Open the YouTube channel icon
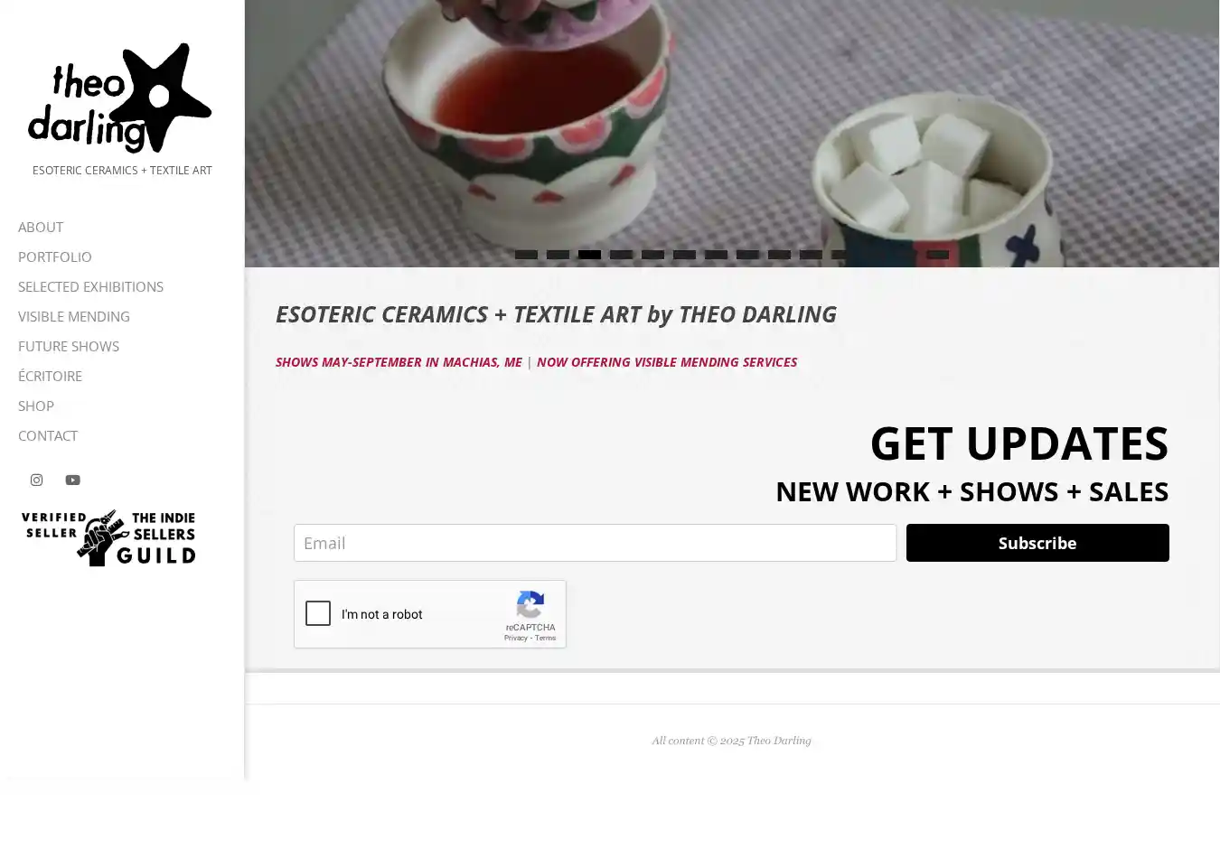Image resolution: width=1220 pixels, height=849 pixels. [x=72, y=480]
